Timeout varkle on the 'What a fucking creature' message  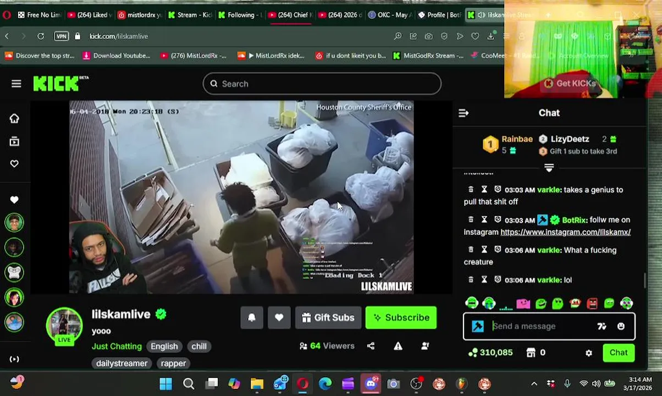(484, 250)
